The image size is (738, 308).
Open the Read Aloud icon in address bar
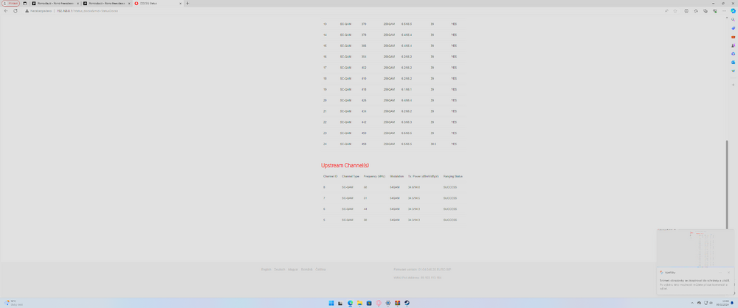[666, 11]
